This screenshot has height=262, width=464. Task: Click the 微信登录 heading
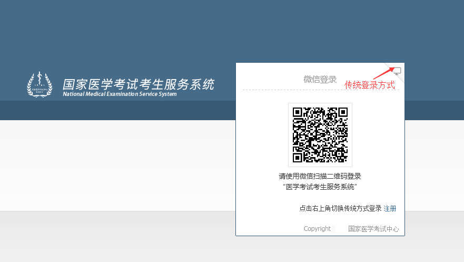(x=320, y=80)
